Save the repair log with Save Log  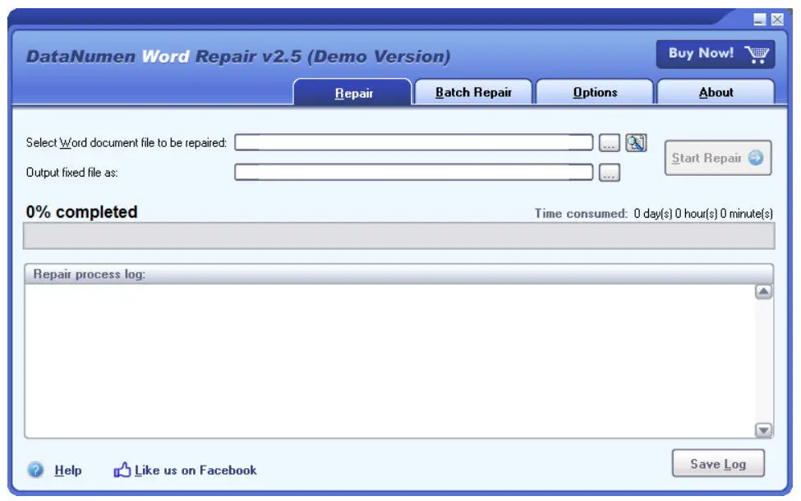point(718,463)
